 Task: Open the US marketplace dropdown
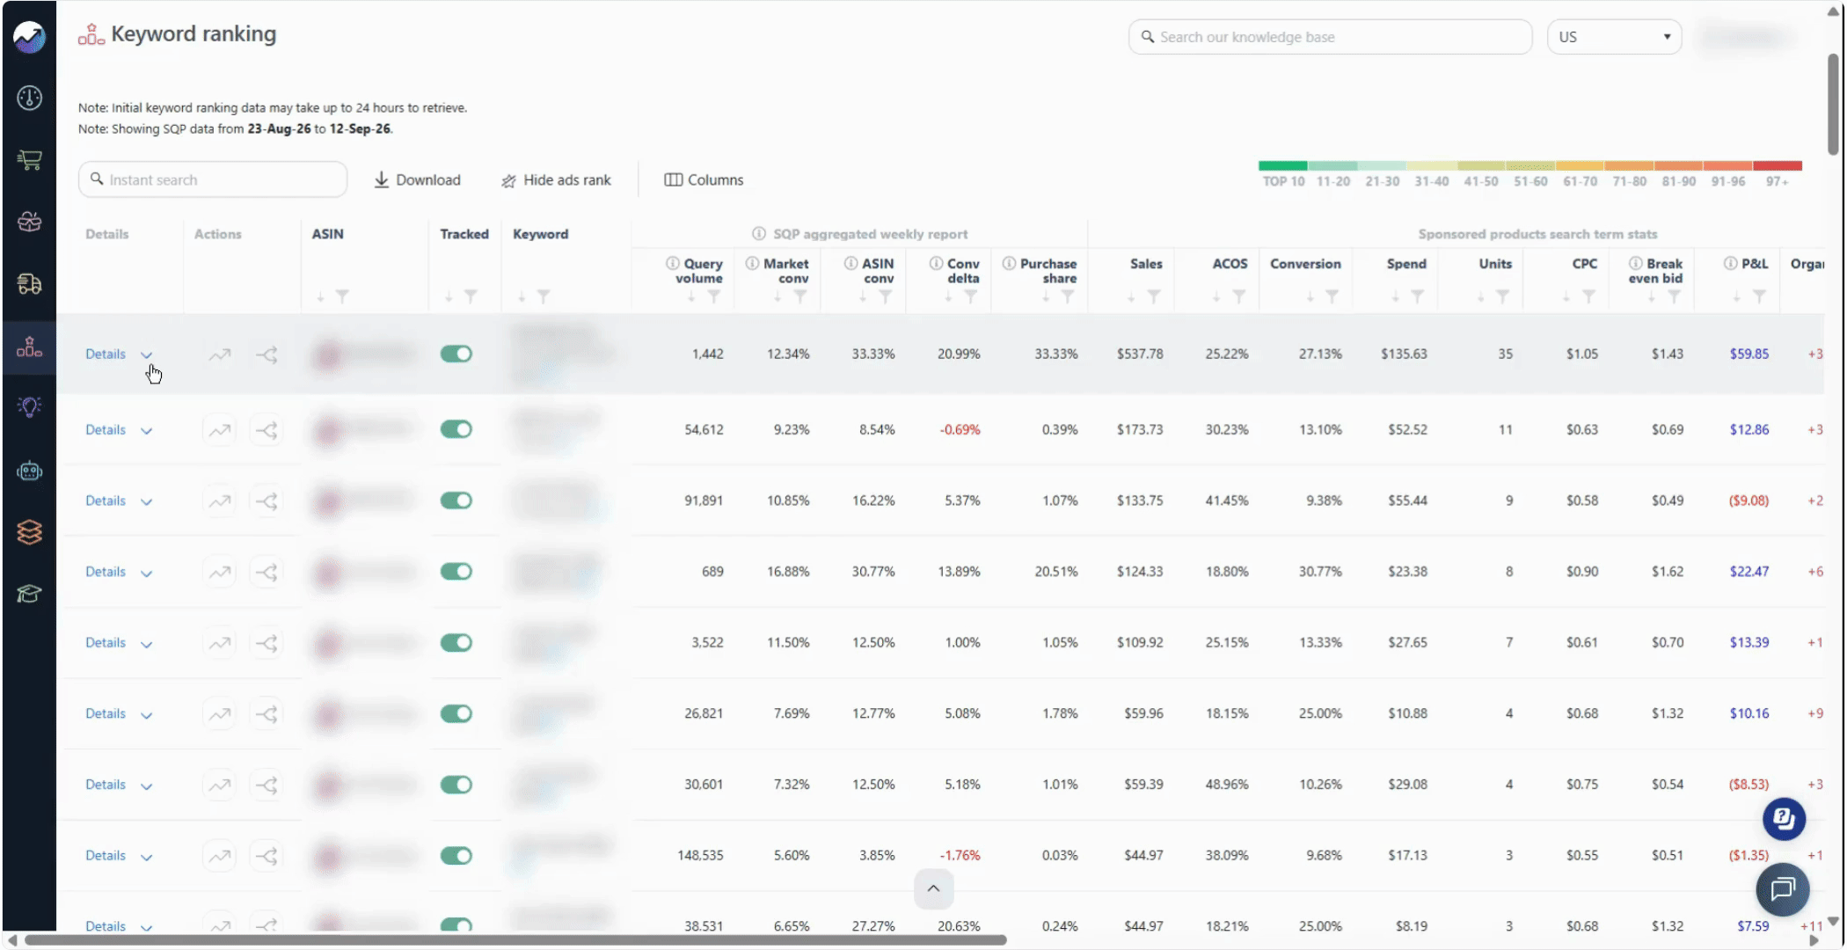[x=1614, y=37]
